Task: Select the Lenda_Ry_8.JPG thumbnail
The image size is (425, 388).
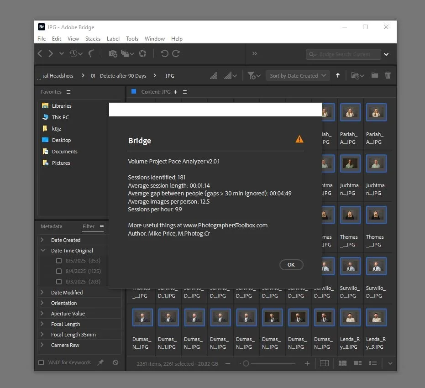Action: click(350, 317)
